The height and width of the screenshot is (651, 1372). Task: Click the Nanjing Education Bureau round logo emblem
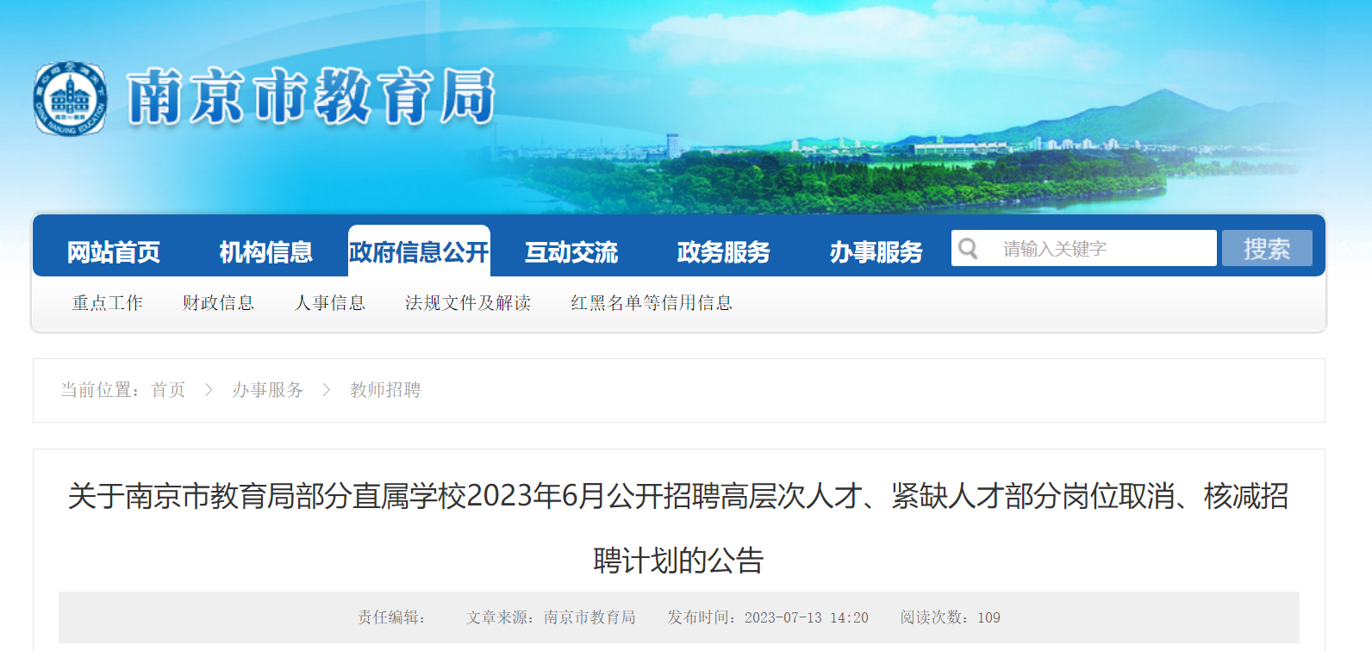70,98
